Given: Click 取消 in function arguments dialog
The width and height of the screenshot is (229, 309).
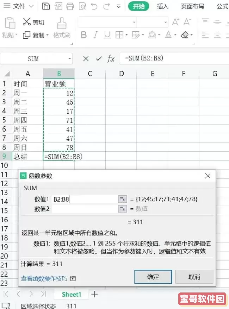Looking at the screenshot, I should tap(194, 277).
